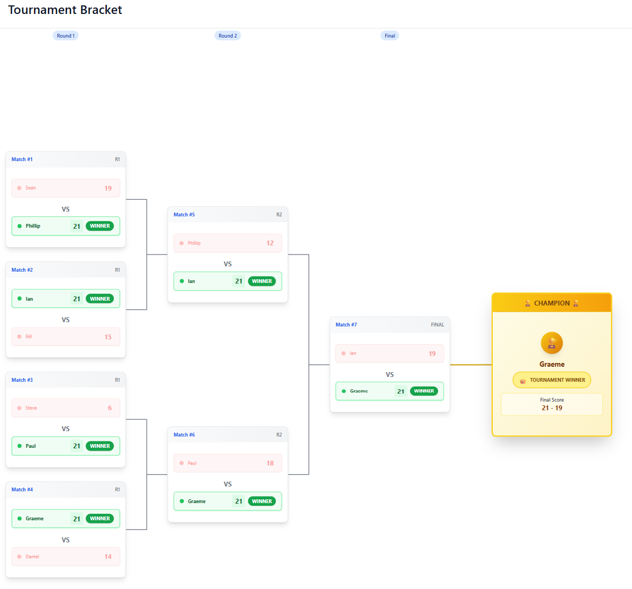This screenshot has width=632, height=589.
Task: Click the crown icon in Tournament Winner badge
Action: [522, 380]
